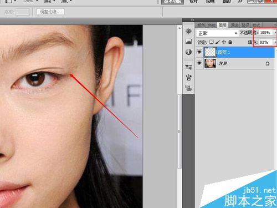Switch to the Channels tab (通道)
277x208 pixels.
(234, 25)
